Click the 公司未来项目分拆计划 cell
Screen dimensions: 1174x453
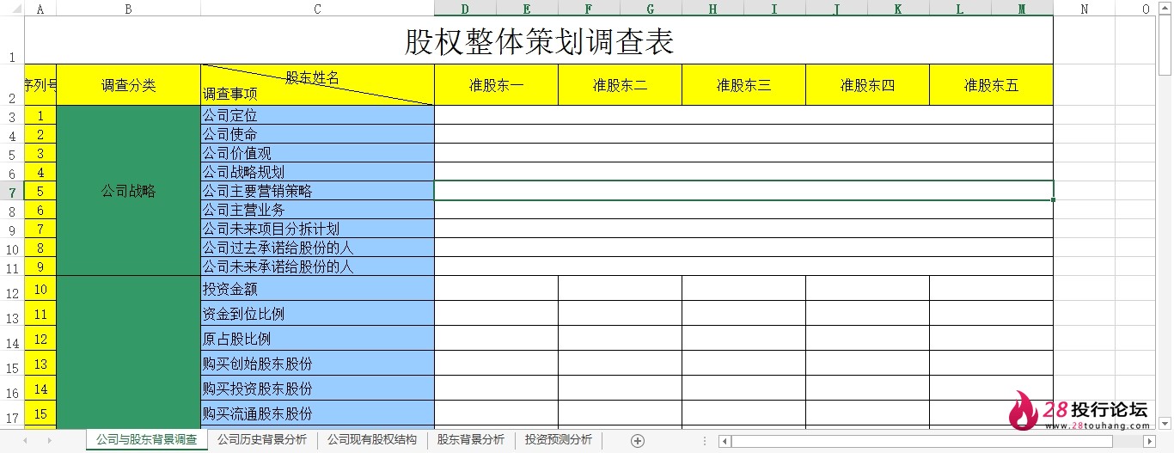pyautogui.click(x=318, y=229)
